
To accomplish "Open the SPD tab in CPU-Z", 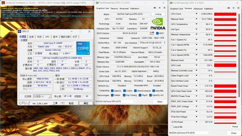I will coord(47,37).
